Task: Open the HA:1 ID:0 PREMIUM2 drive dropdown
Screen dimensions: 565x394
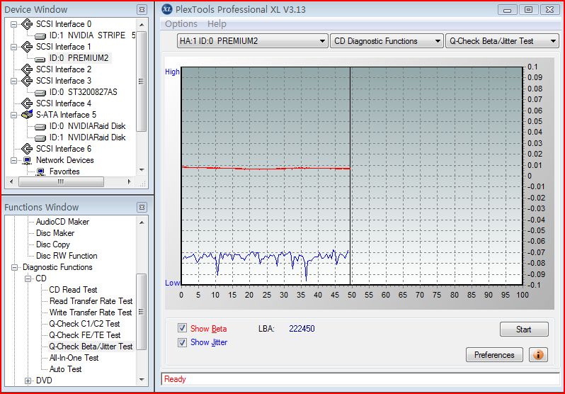Action: tap(252, 41)
